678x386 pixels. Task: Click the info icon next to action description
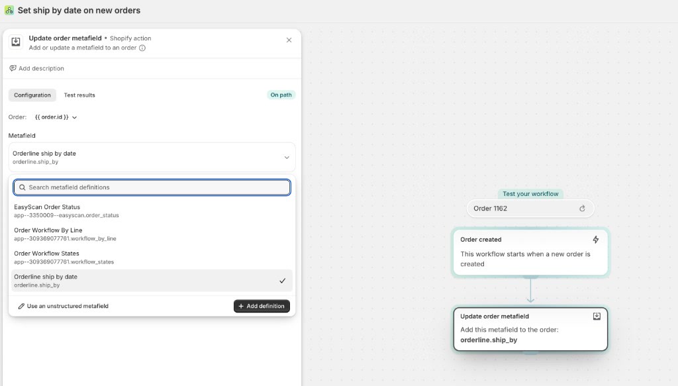pos(142,48)
